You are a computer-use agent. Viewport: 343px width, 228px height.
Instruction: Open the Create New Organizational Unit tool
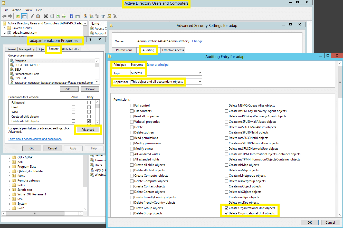pyautogui.click(x=97, y=16)
